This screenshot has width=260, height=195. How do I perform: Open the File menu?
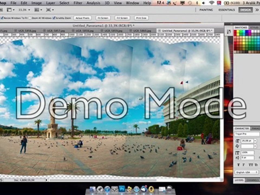coord(13,3)
